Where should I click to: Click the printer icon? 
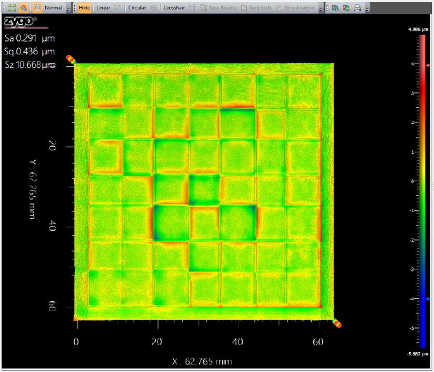point(357,8)
